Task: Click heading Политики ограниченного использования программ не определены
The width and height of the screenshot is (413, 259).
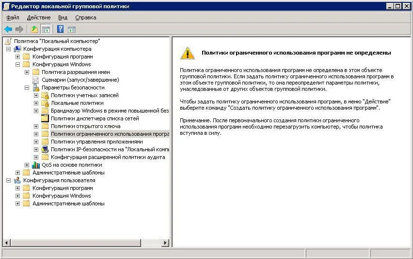Action: point(296,53)
